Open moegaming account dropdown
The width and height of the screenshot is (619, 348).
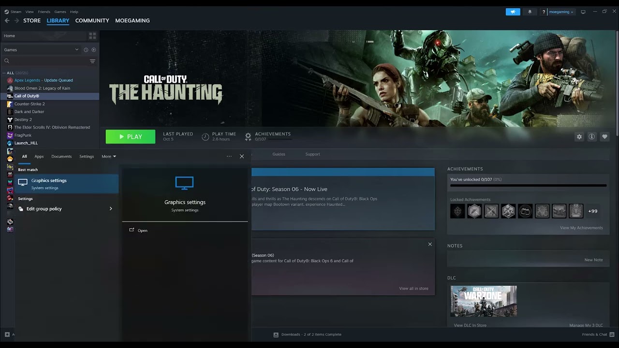pos(561,12)
